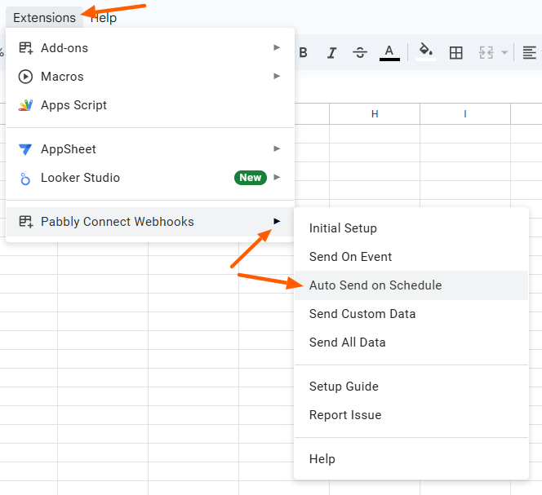Open the fill color tool

(426, 52)
